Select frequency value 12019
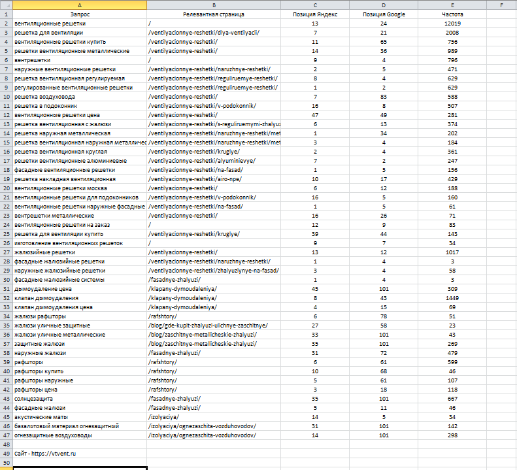Viewport: 517px width, 470px height. coord(452,24)
